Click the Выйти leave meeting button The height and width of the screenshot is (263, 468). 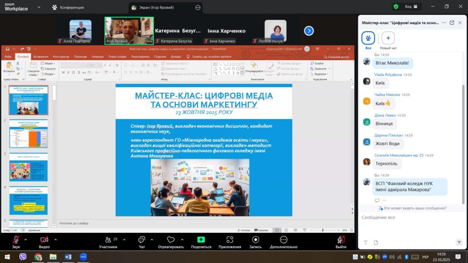click(340, 240)
